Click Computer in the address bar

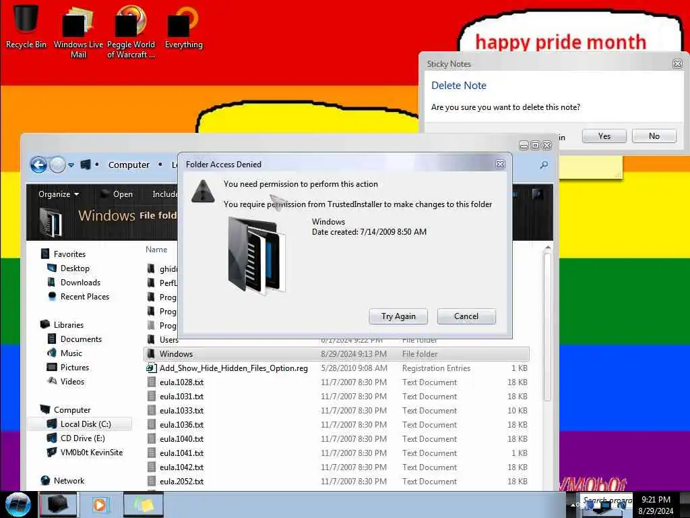(x=129, y=165)
